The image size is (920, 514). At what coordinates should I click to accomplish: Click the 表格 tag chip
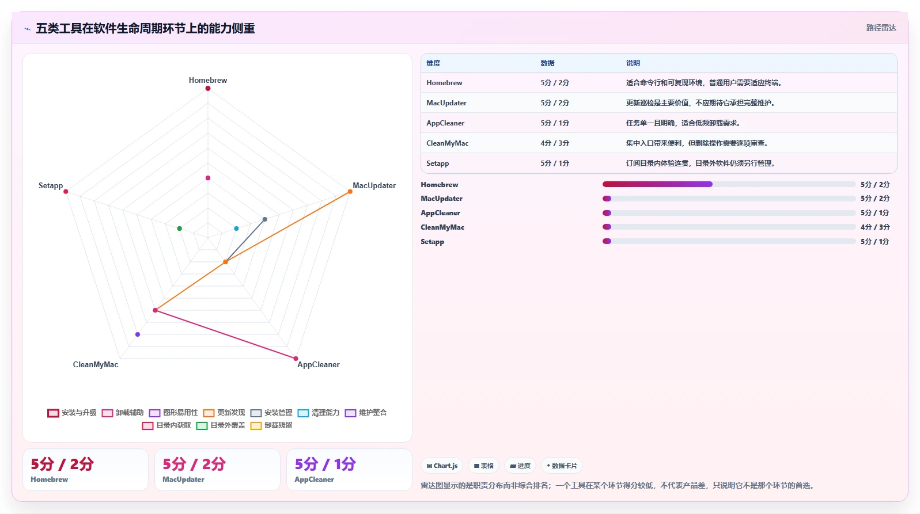483,466
